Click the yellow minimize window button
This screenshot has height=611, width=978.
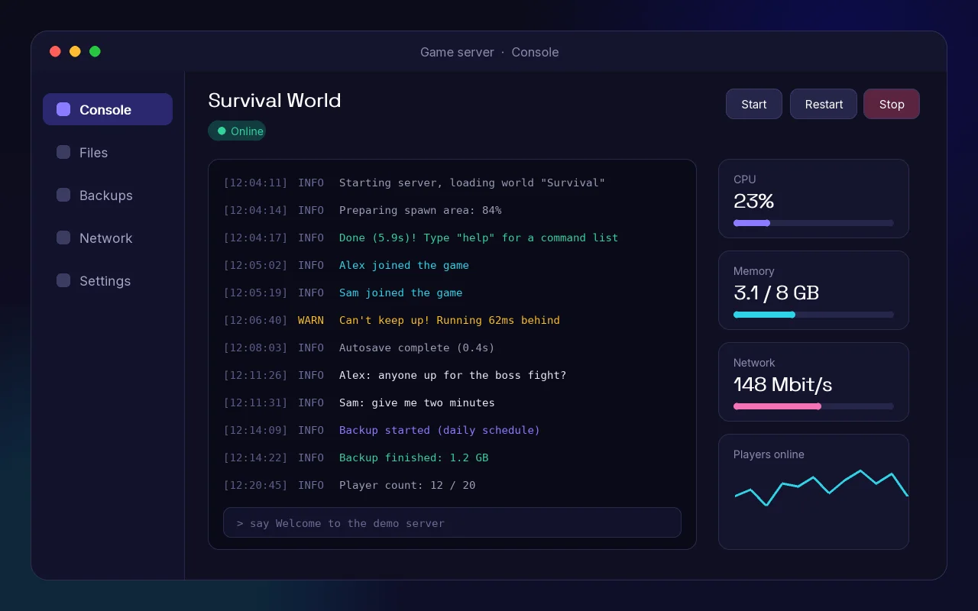pos(75,51)
